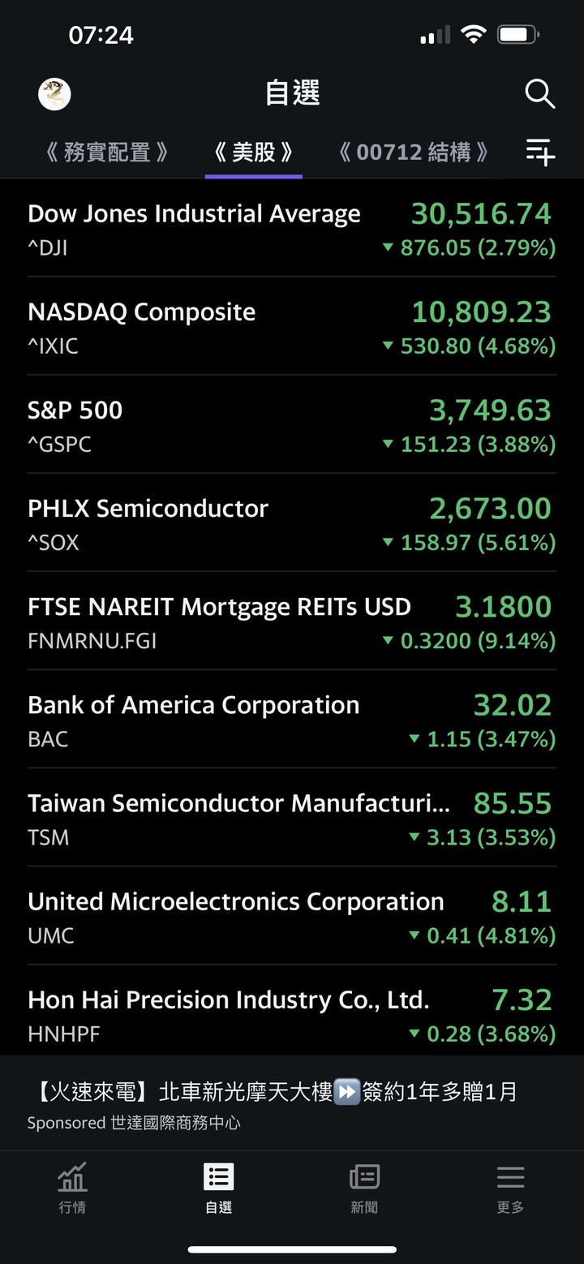This screenshot has height=1264, width=584.
Task: Toggle the S&P 500 change display
Action: tap(469, 445)
